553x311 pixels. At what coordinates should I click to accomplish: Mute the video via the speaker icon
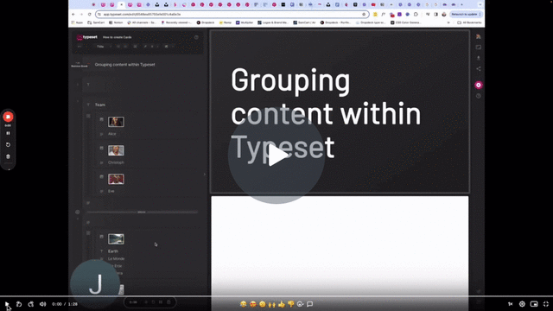pos(42,304)
